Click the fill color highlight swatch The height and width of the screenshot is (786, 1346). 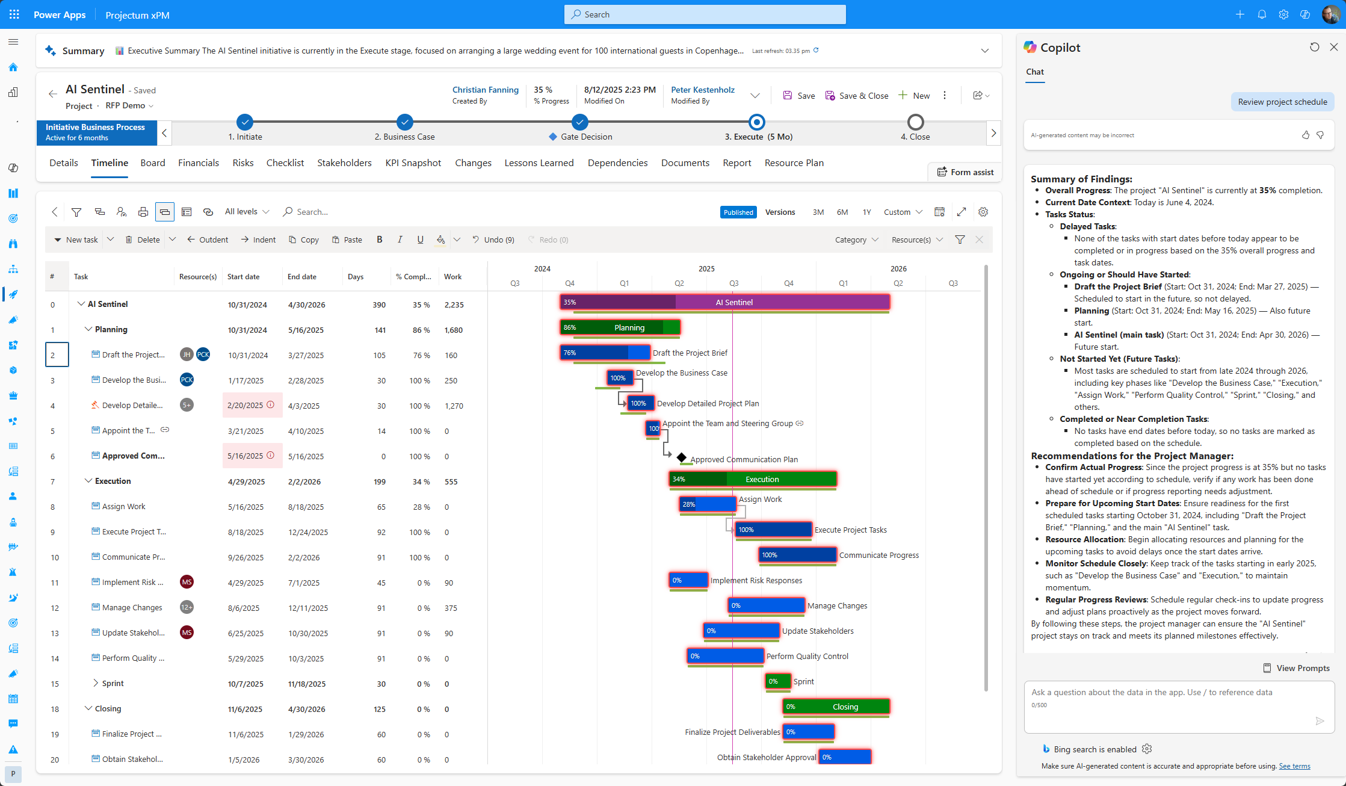coord(440,240)
